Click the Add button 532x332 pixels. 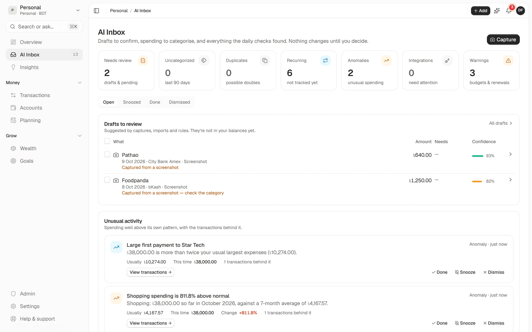coord(480,11)
